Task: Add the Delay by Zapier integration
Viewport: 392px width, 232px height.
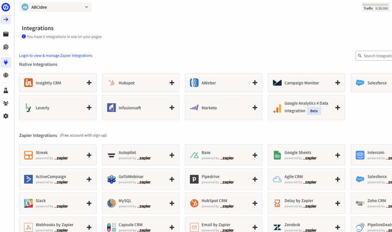Action: [338, 203]
